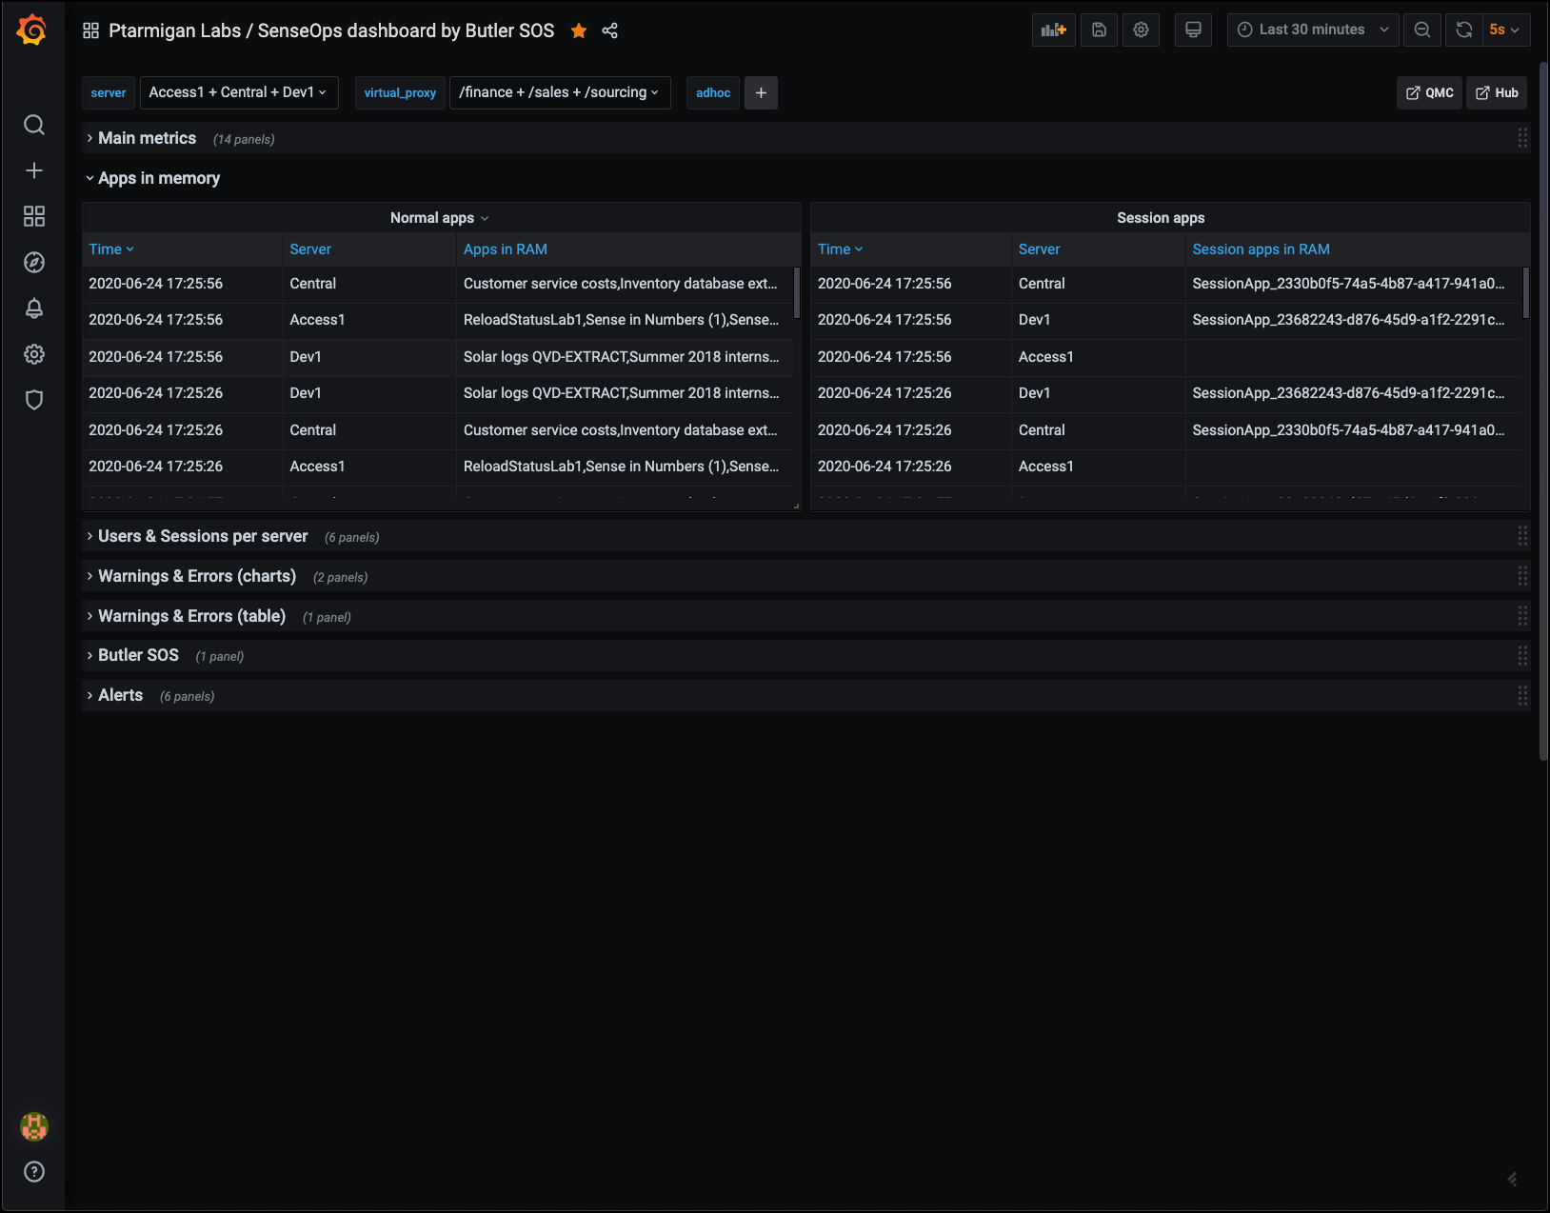Open the Help icon at bottom left

tap(34, 1172)
